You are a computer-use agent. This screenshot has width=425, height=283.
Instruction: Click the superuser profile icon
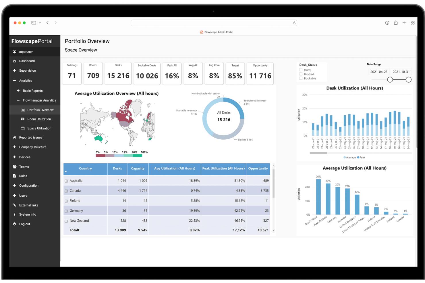tap(14, 52)
